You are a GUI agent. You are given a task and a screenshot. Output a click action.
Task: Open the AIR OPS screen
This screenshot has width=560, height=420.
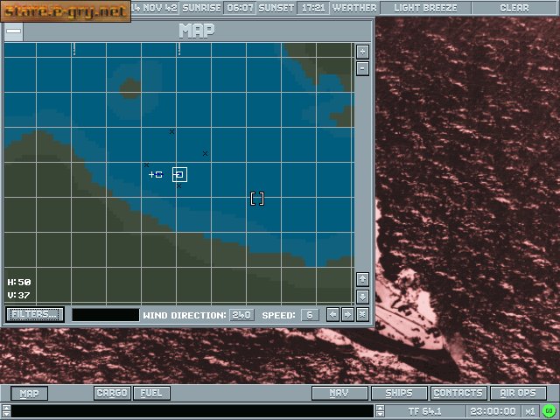[x=518, y=393]
